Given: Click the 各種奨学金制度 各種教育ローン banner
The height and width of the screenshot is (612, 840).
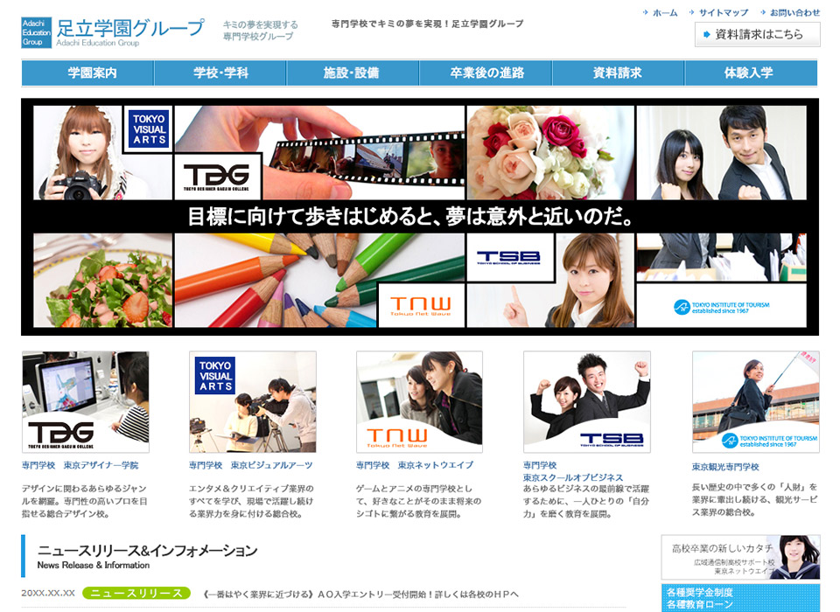Looking at the screenshot, I should [x=740, y=598].
